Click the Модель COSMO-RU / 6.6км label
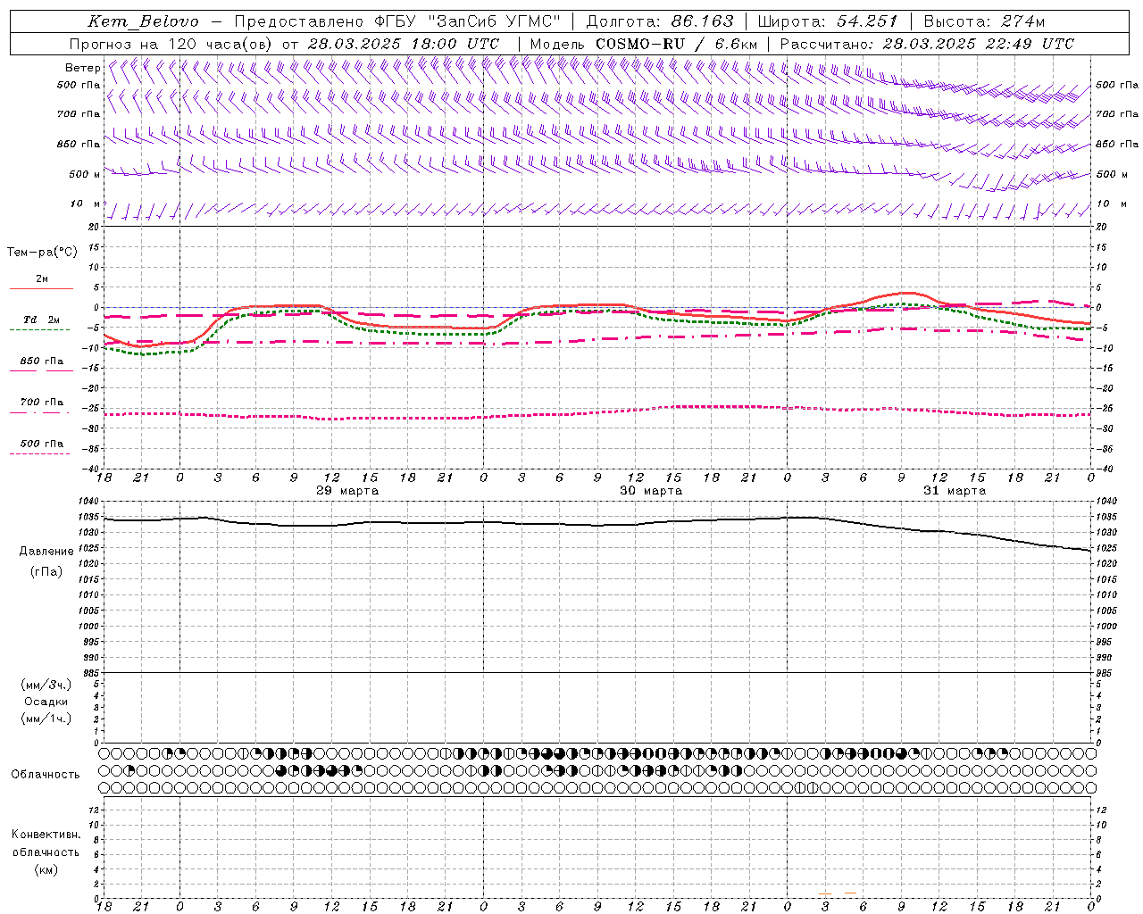Image resolution: width=1143 pixels, height=914 pixels. click(x=643, y=44)
